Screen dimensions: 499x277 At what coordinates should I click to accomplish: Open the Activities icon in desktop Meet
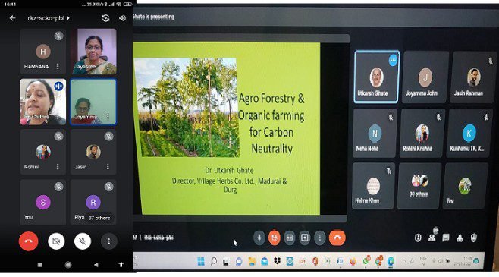460,238
